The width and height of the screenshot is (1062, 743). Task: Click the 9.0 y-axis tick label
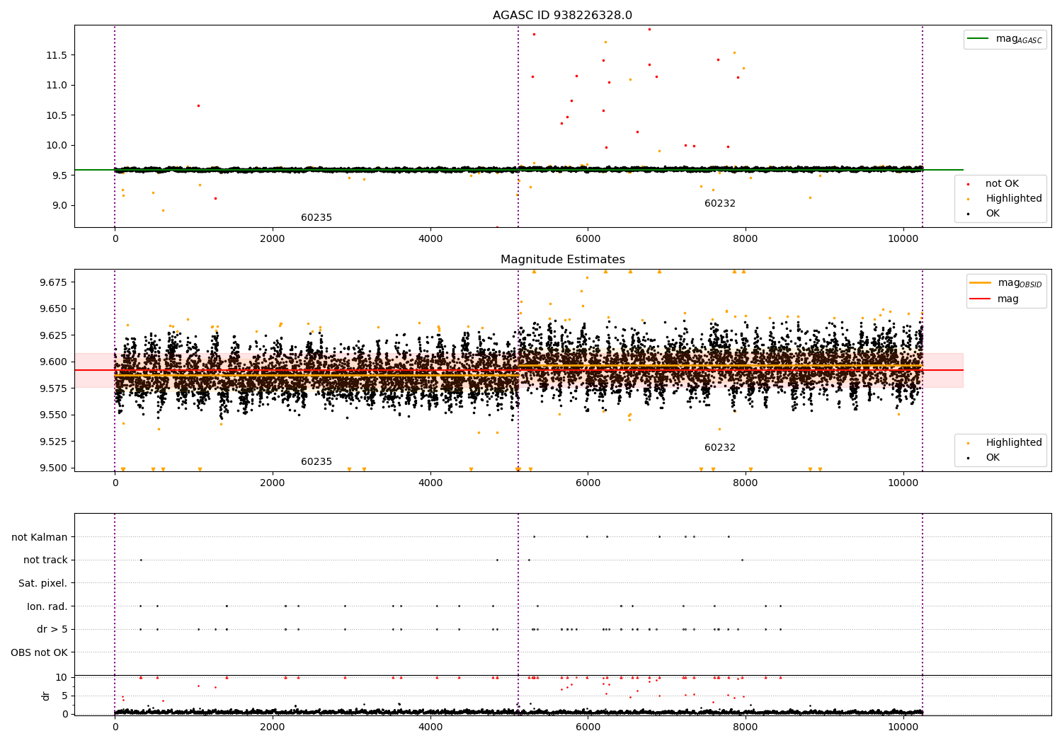59,205
